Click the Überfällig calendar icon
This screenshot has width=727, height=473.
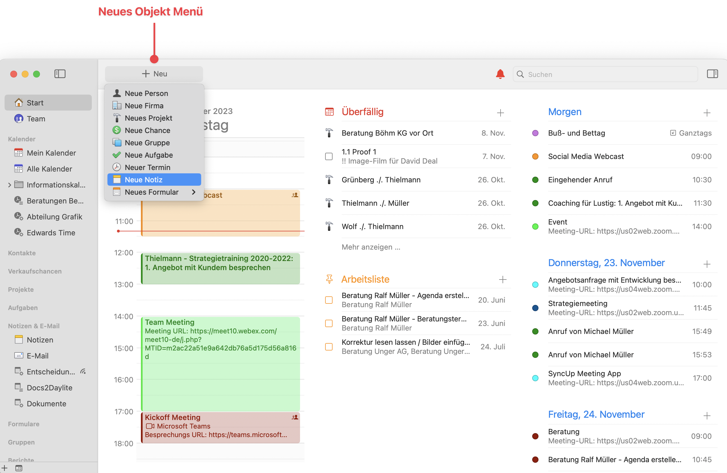coord(329,112)
